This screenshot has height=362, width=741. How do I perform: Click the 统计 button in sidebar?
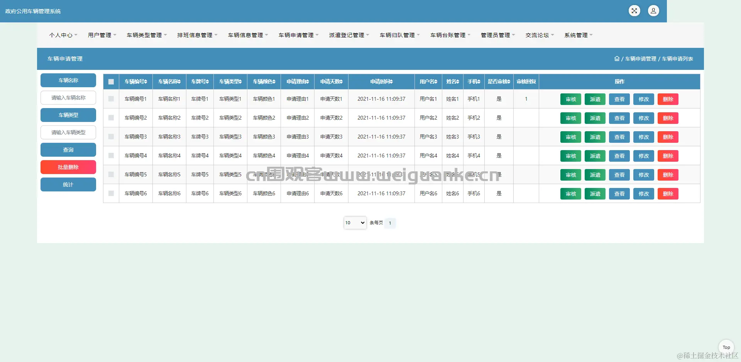(x=68, y=184)
